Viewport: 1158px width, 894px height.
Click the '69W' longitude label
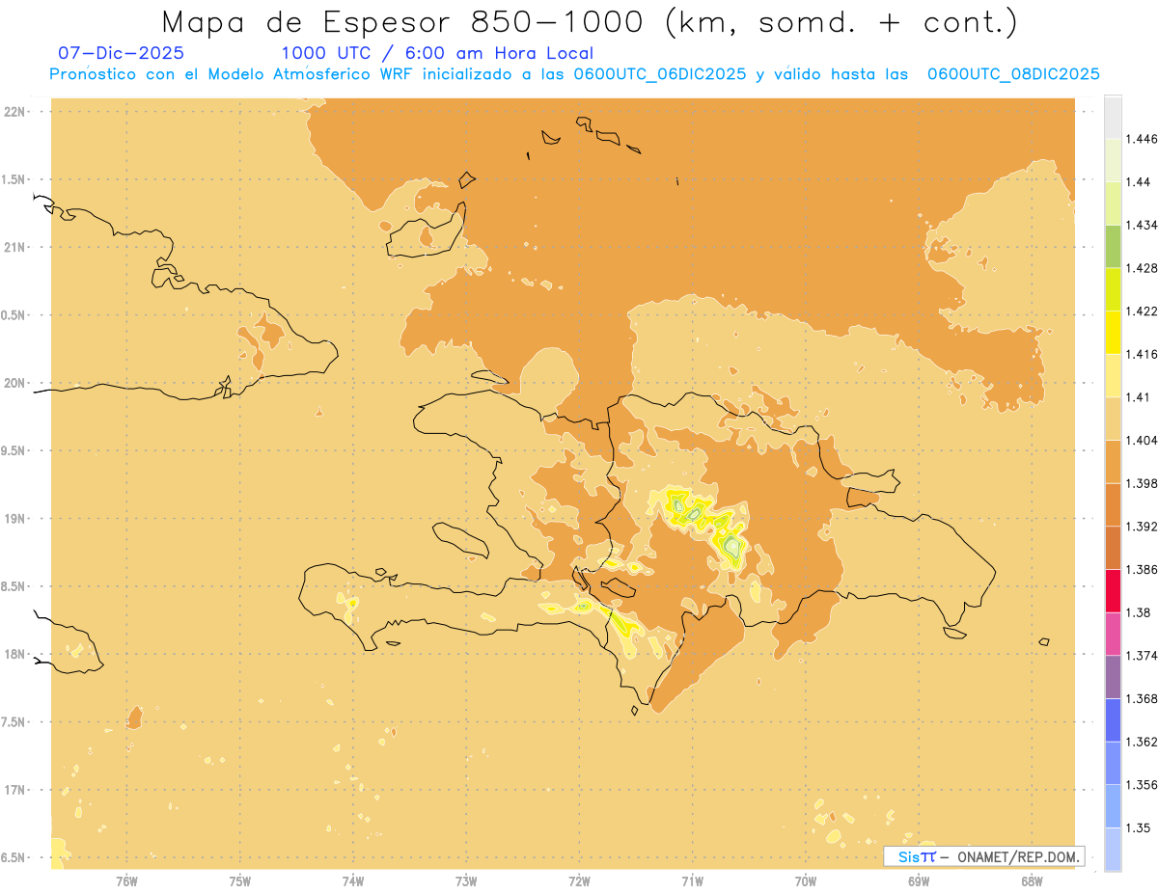pyautogui.click(x=919, y=881)
